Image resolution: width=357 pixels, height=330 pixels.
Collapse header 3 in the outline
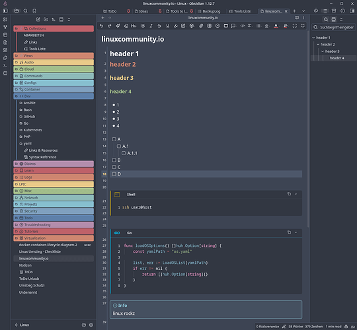coord(323,51)
